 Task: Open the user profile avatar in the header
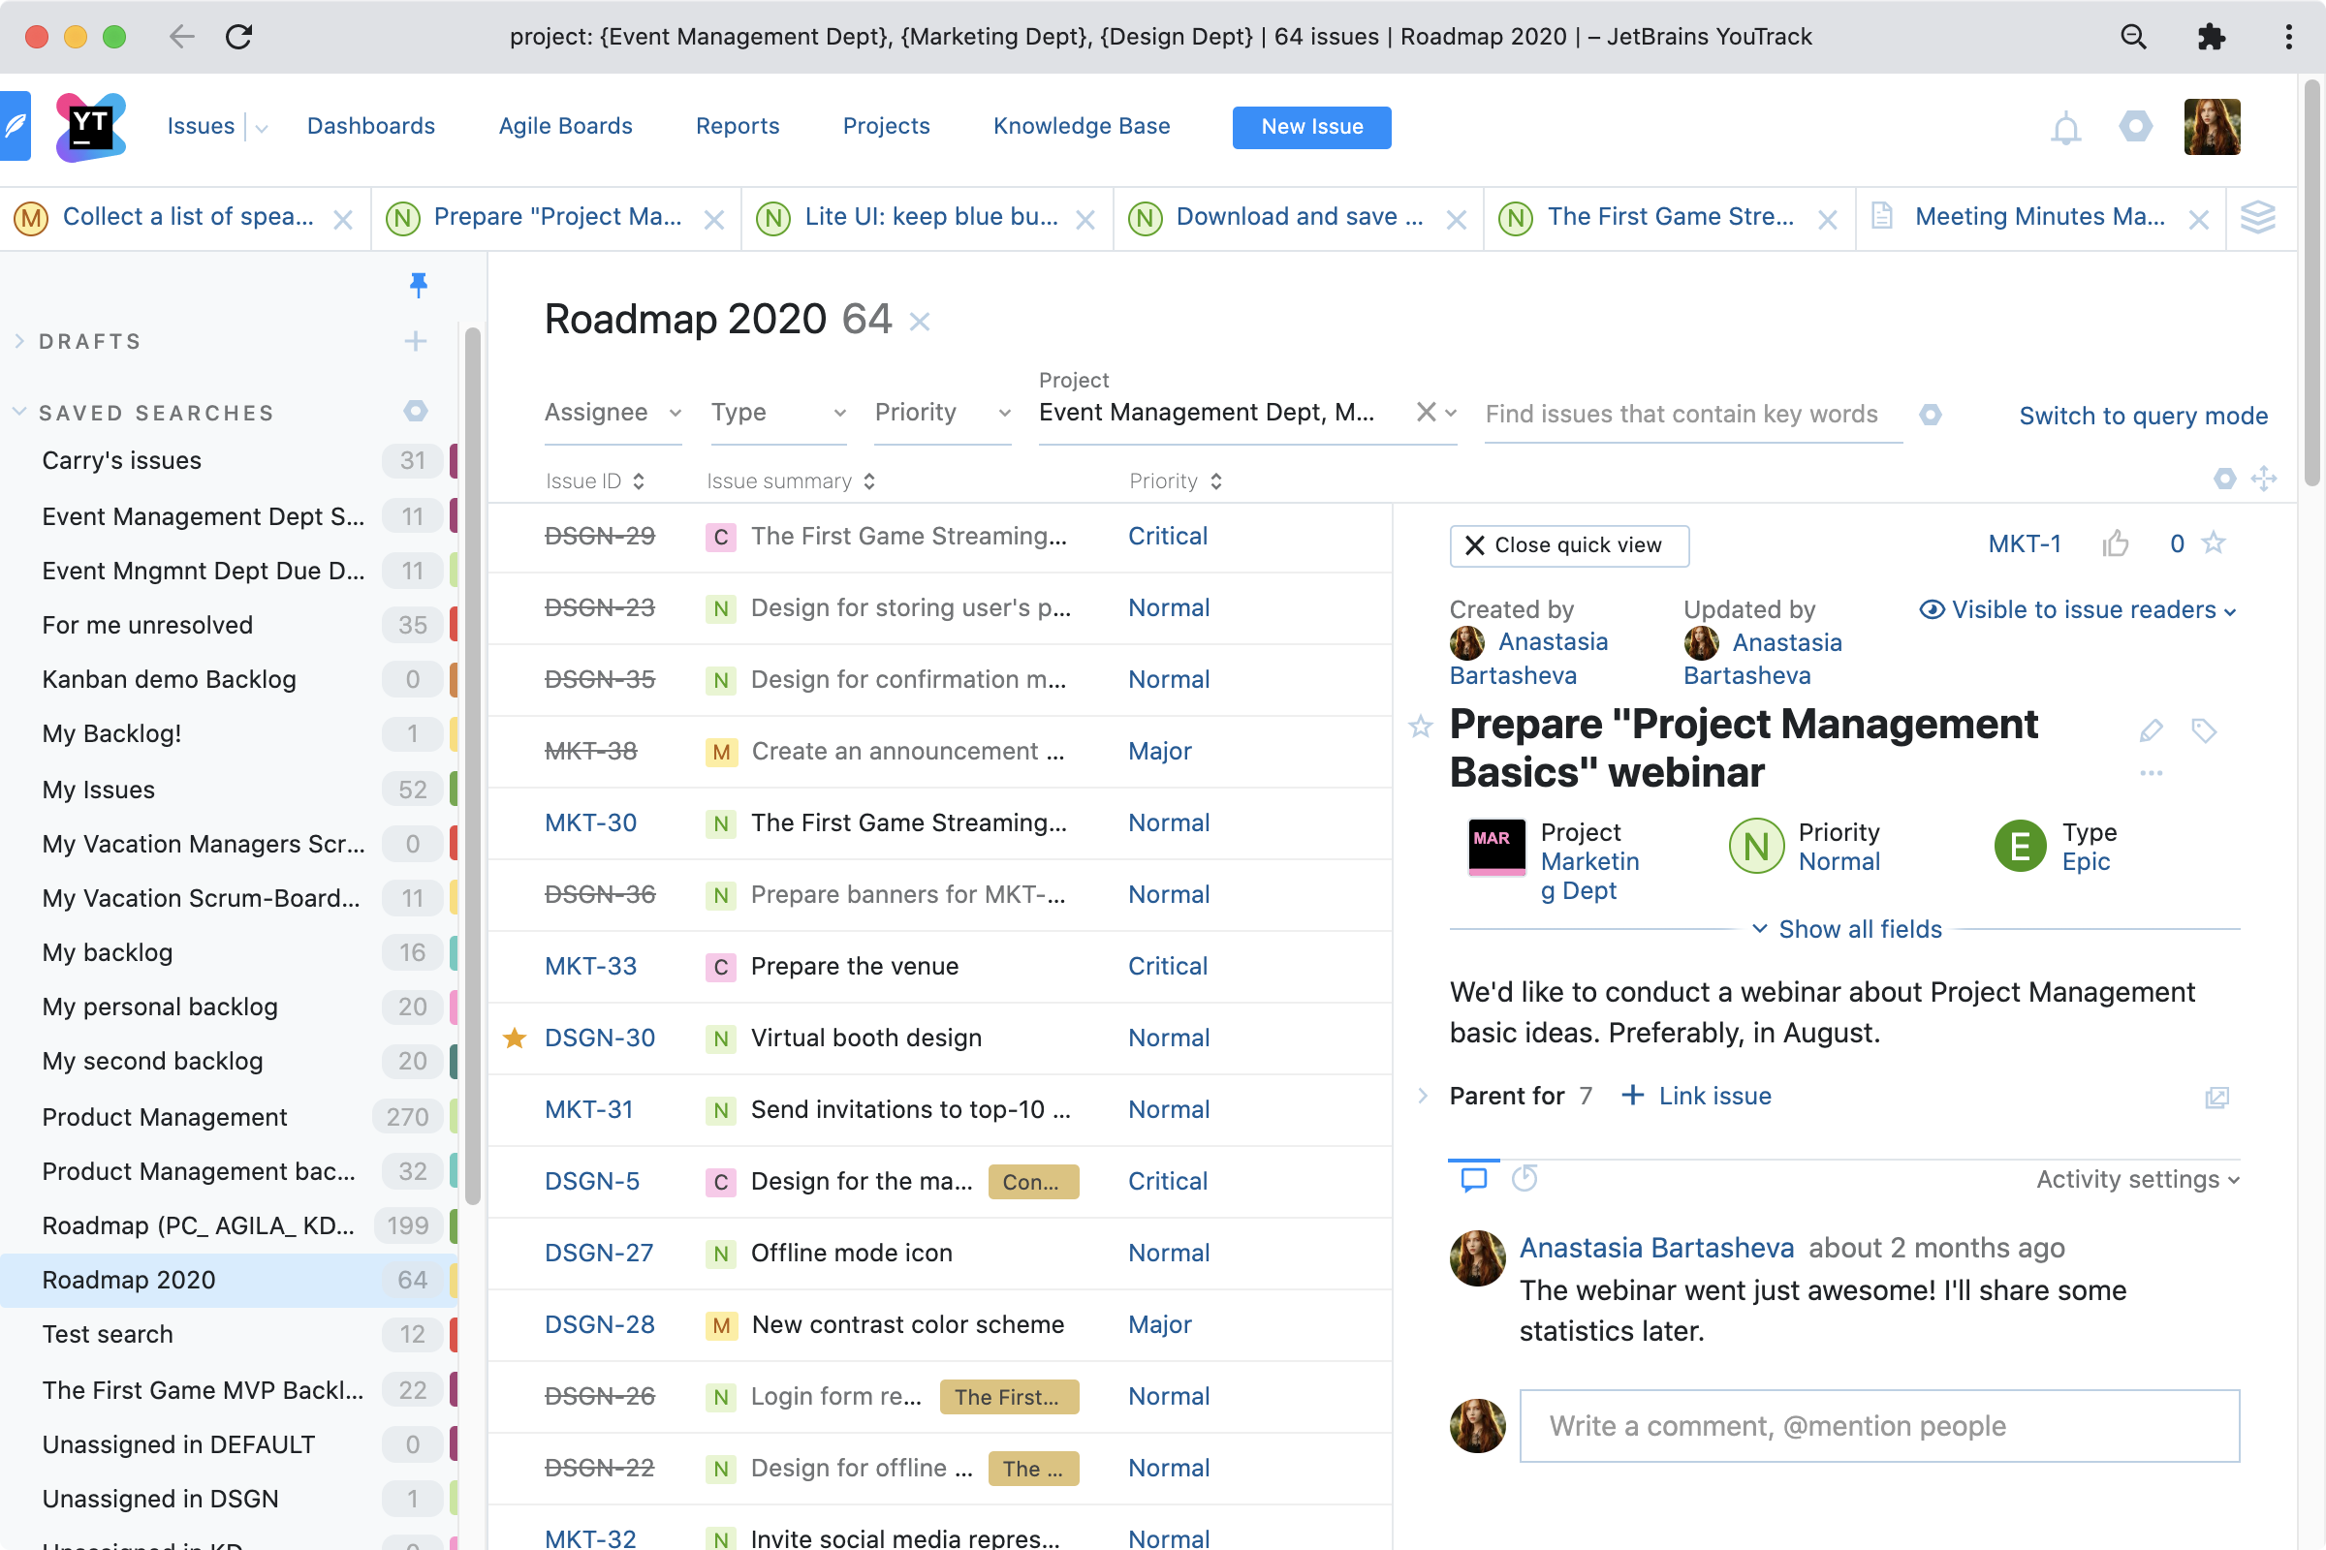(2212, 127)
